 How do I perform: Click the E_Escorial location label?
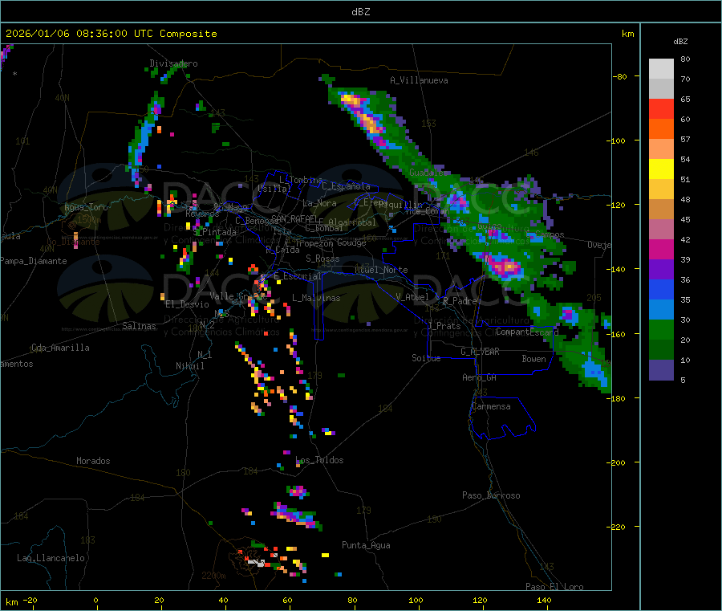298,276
